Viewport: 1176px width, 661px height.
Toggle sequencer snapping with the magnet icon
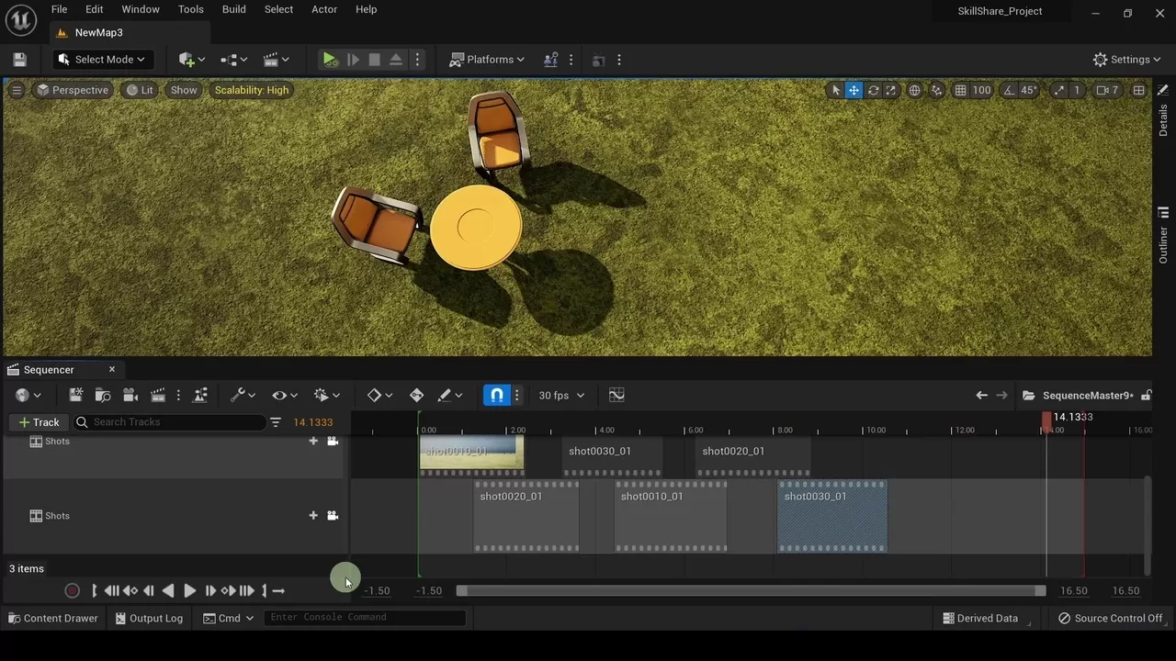(x=494, y=395)
